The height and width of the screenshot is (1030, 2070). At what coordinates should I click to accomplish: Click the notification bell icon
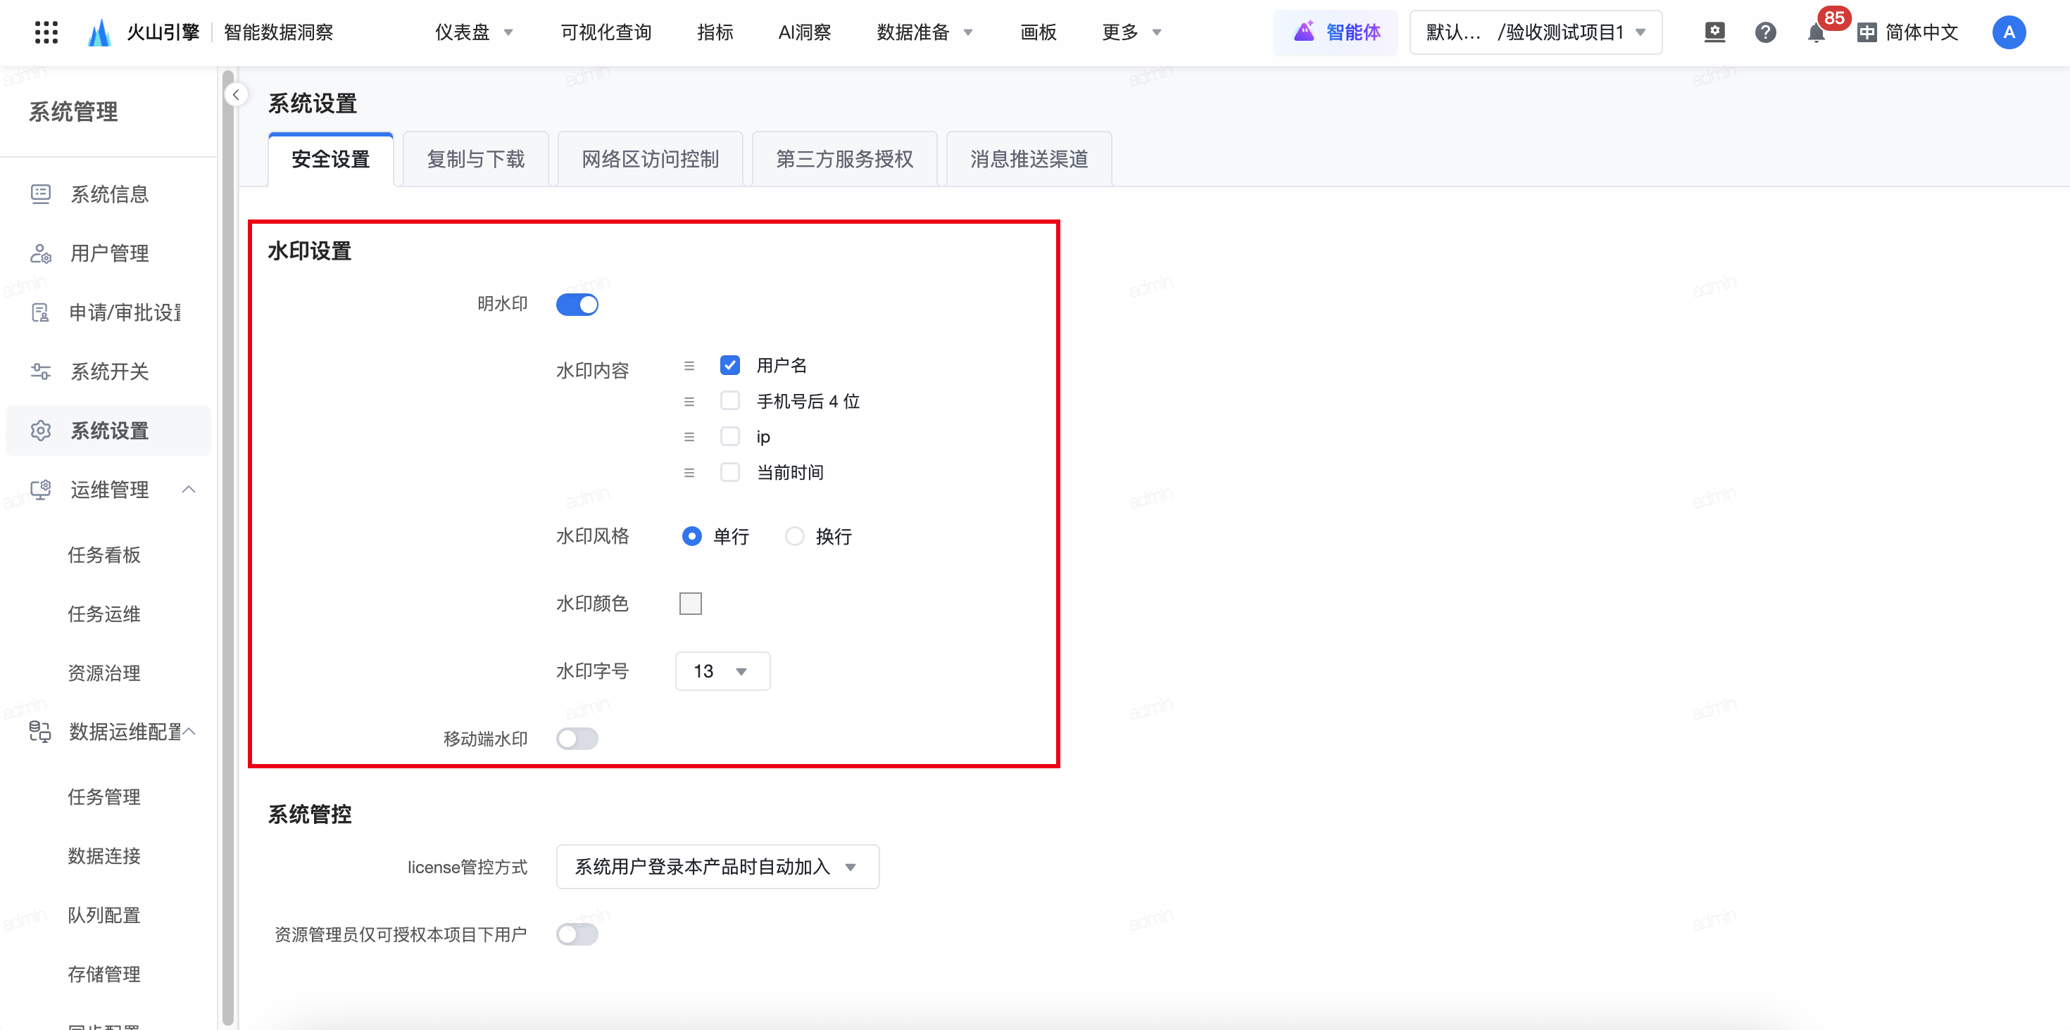(x=1815, y=33)
